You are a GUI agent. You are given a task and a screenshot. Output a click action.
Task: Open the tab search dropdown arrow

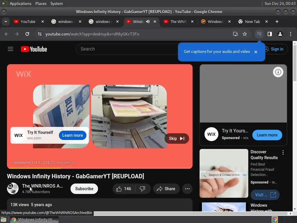tap(6, 21)
